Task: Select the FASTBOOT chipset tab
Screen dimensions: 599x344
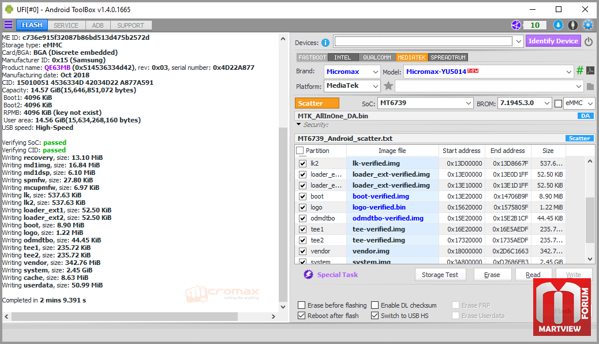Action: [x=312, y=57]
